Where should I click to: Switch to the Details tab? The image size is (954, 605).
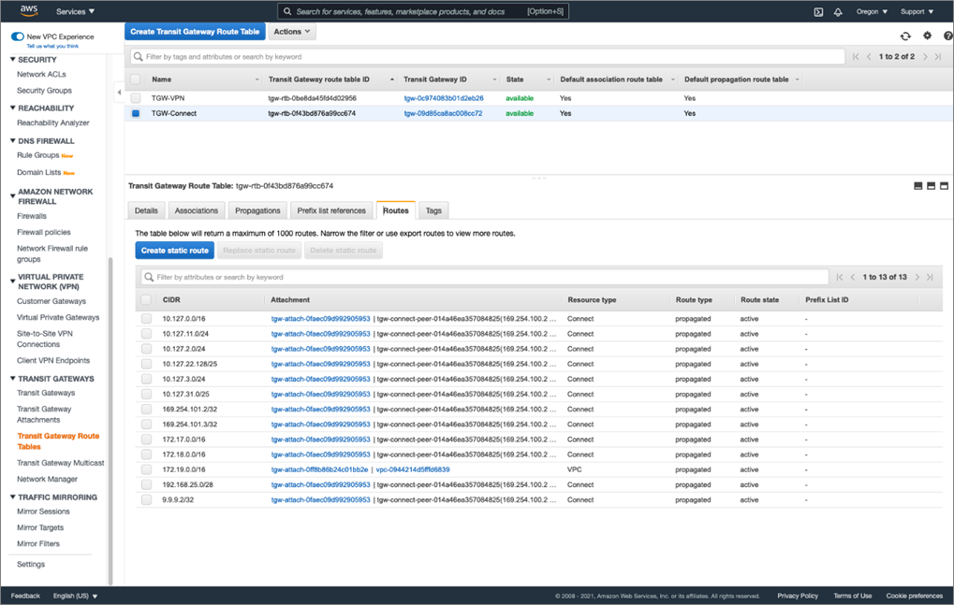pos(146,210)
